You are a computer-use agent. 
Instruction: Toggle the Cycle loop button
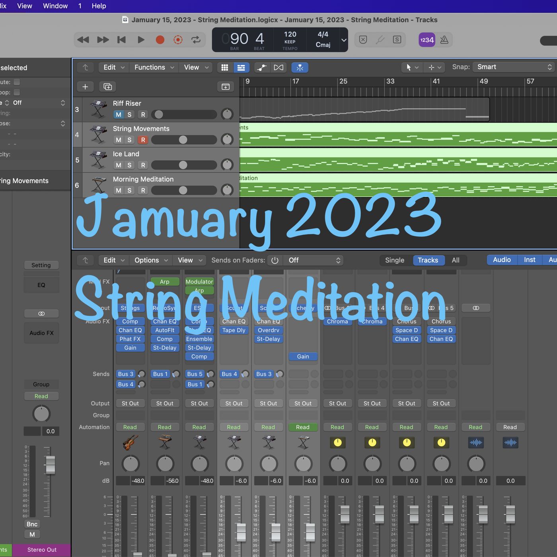pyautogui.click(x=196, y=40)
